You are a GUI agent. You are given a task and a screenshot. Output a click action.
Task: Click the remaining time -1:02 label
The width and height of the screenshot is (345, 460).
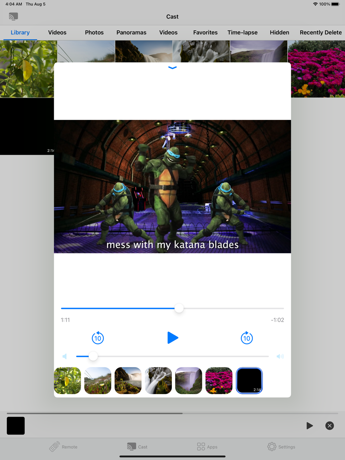[x=277, y=320]
